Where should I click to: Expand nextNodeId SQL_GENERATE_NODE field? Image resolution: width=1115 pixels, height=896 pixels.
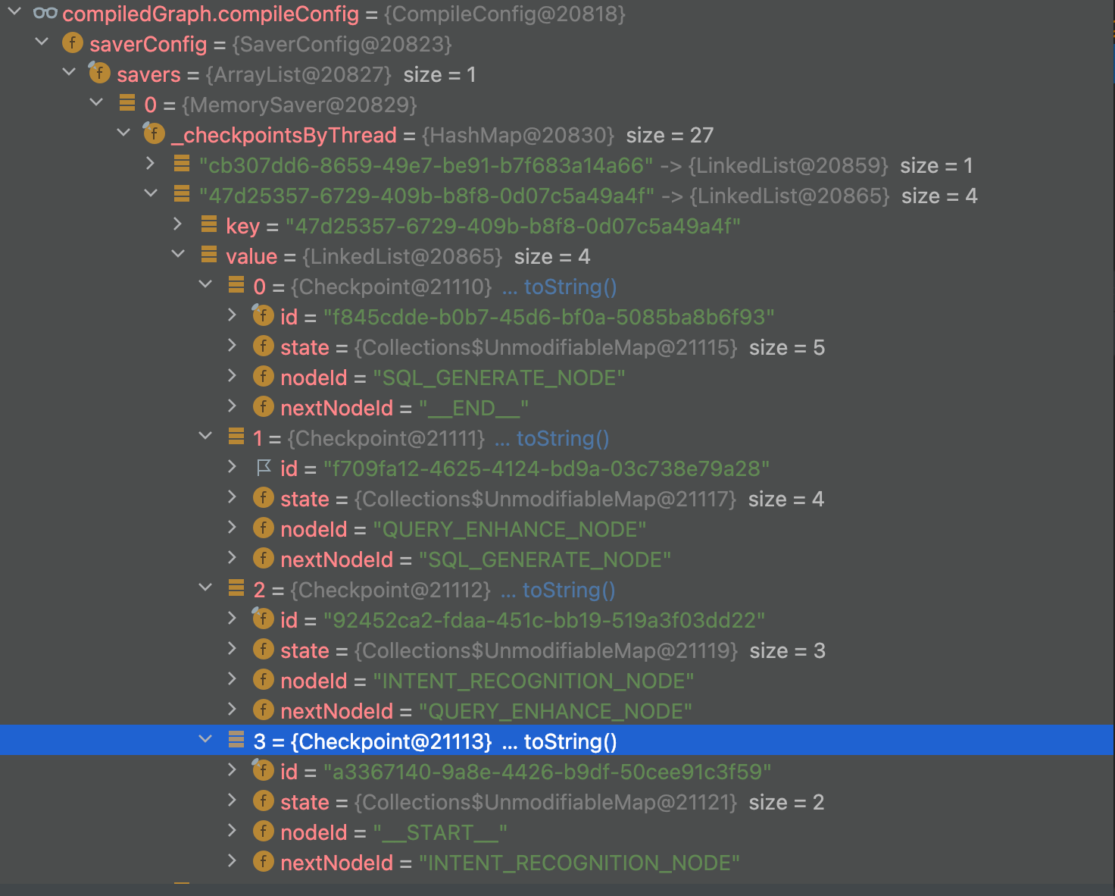tap(233, 557)
